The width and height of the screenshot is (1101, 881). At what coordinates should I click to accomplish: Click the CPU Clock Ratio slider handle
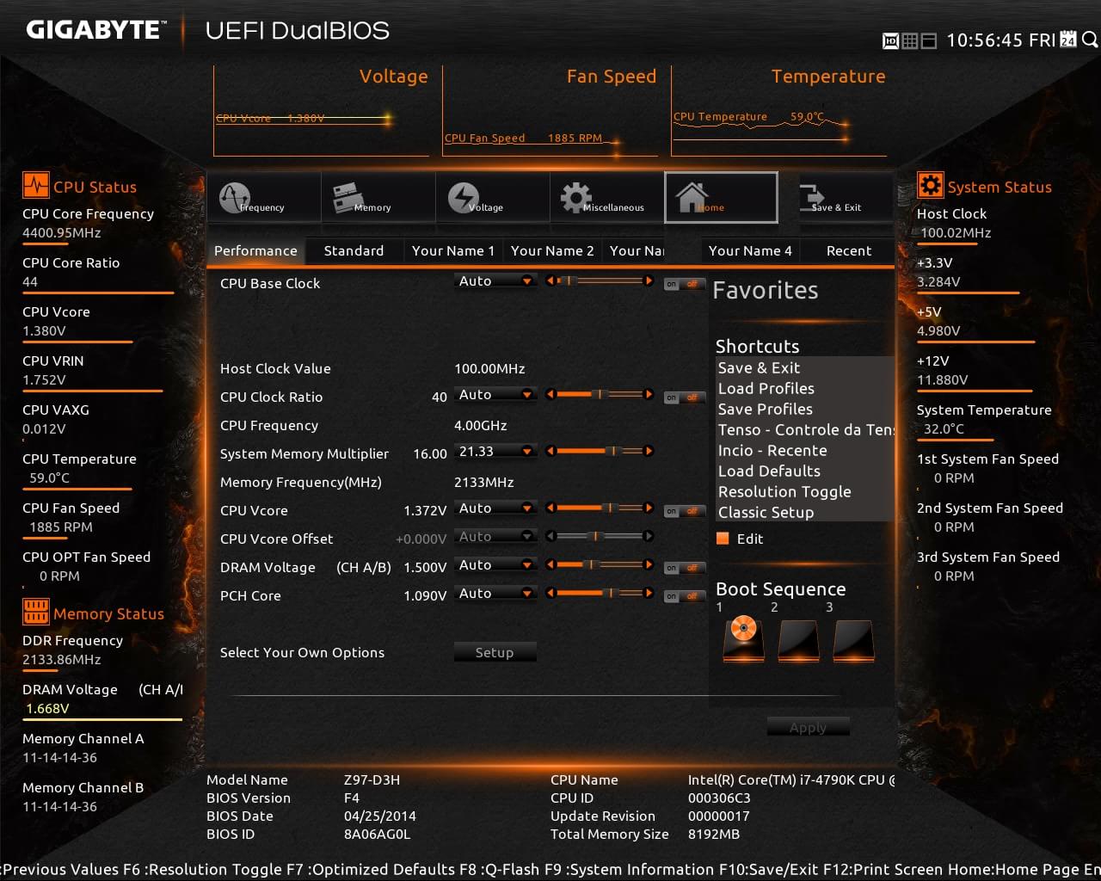pyautogui.click(x=600, y=394)
